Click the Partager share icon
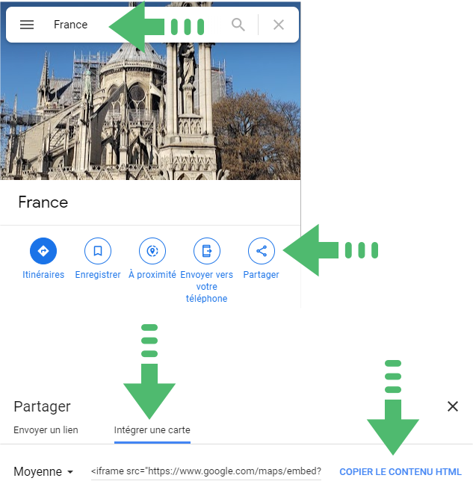473x487 pixels. 262,251
